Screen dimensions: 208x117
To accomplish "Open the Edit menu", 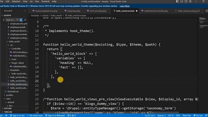I will click(x=7, y=1).
